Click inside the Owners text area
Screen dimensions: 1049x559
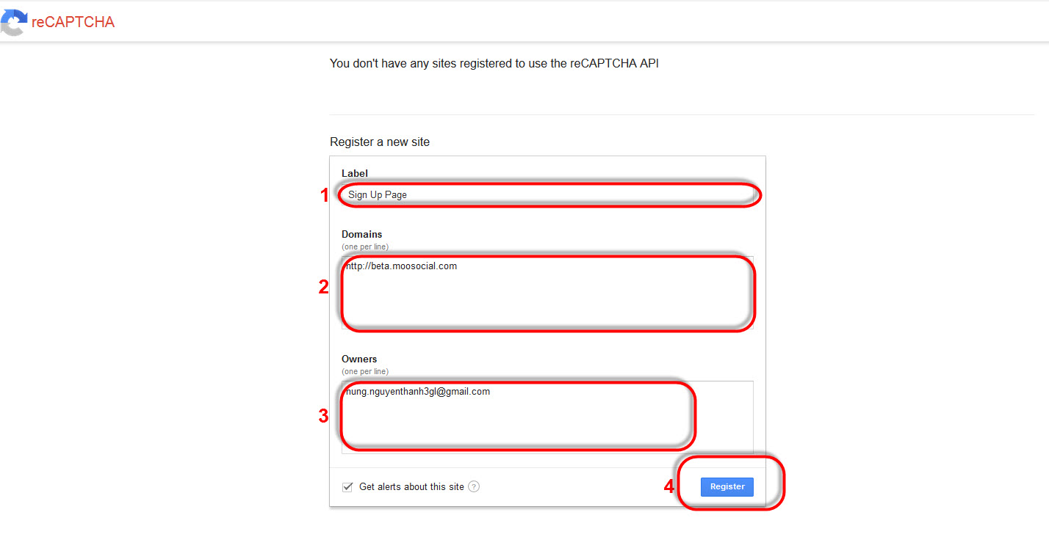tap(547, 418)
